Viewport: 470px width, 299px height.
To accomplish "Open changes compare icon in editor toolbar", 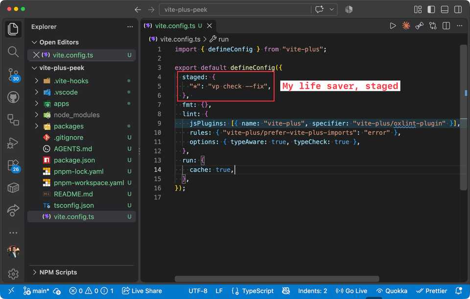I will [x=432, y=26].
